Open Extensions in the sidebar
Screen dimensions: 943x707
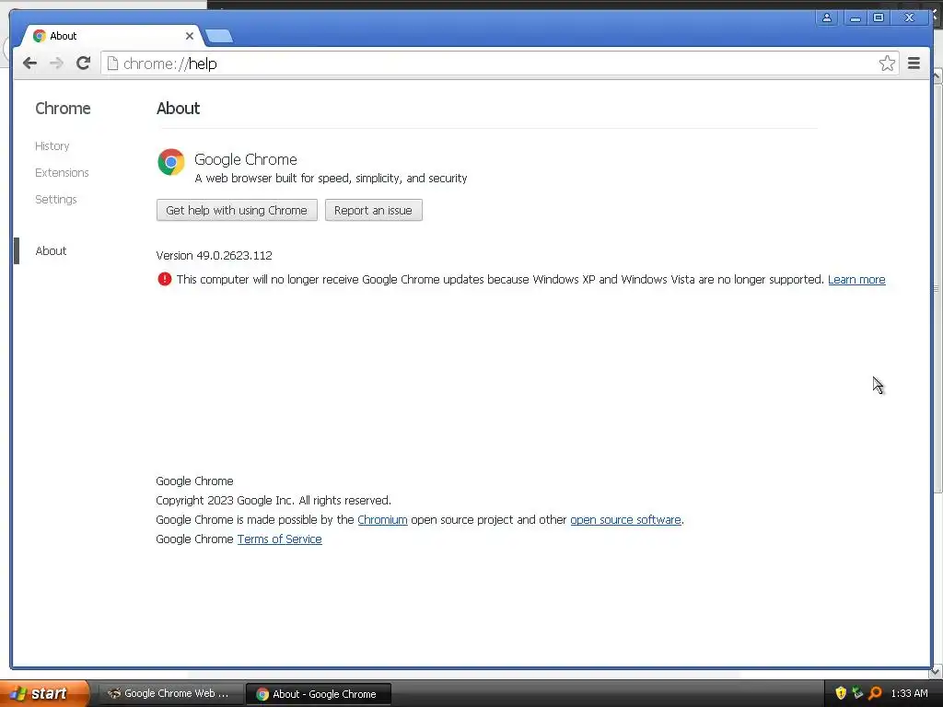(x=62, y=172)
